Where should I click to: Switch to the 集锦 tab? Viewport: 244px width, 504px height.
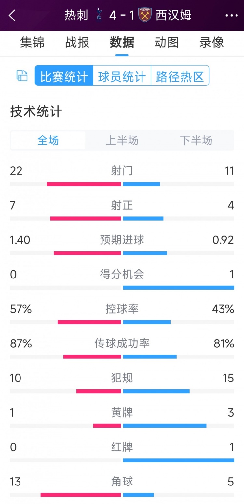click(x=32, y=43)
